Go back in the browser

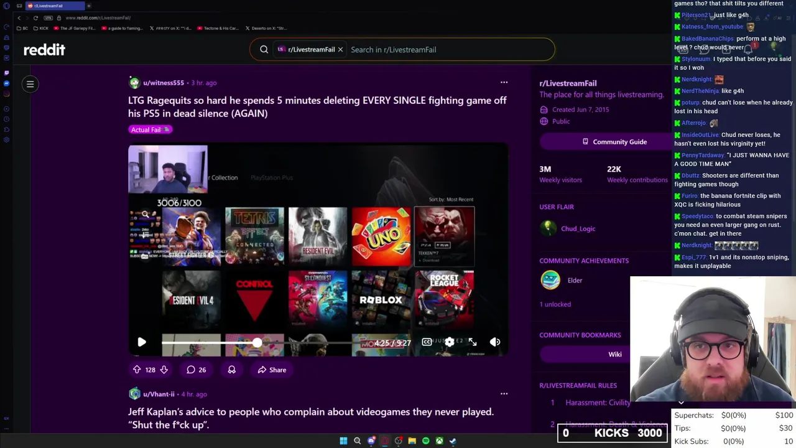[19, 18]
